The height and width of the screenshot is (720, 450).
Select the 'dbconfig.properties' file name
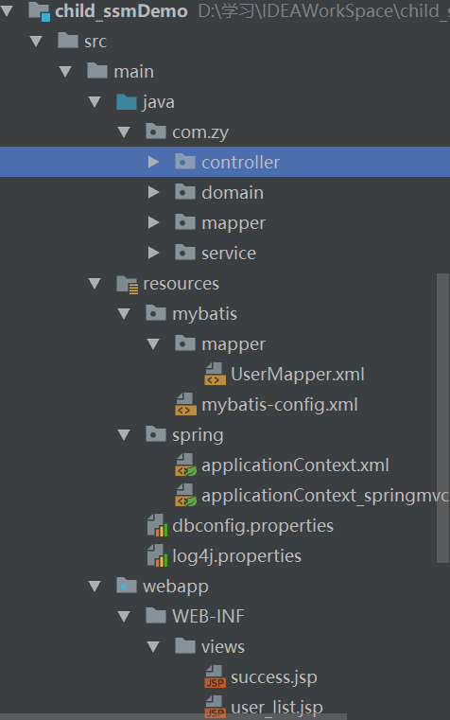click(252, 526)
